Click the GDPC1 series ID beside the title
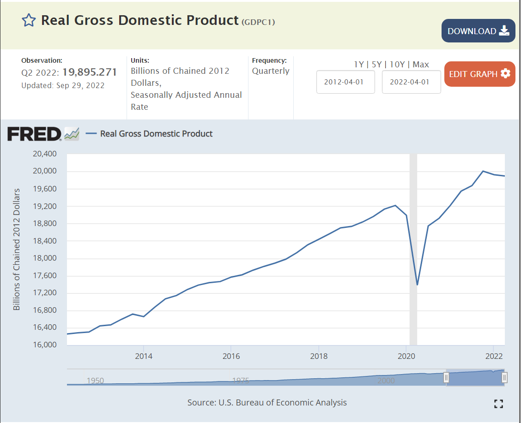521x423 pixels. [258, 22]
